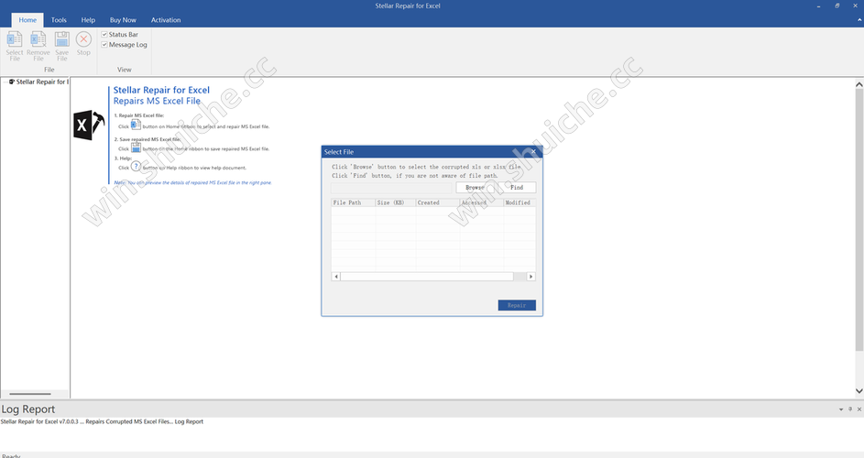The image size is (864, 458).
Task: Minimize the Stellar Repair window
Action: (819, 6)
